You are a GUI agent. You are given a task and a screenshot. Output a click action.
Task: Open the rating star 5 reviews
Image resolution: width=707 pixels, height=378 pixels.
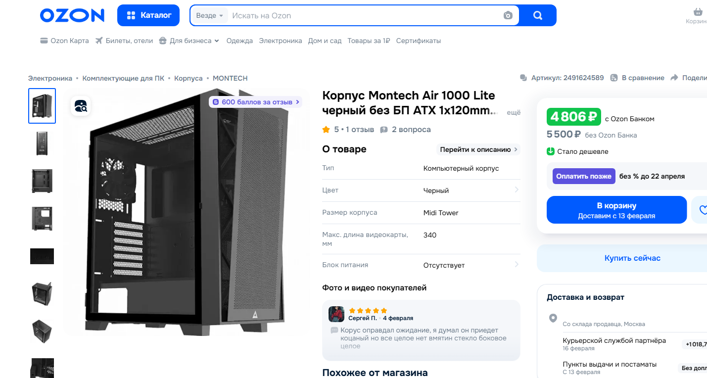[330, 130]
